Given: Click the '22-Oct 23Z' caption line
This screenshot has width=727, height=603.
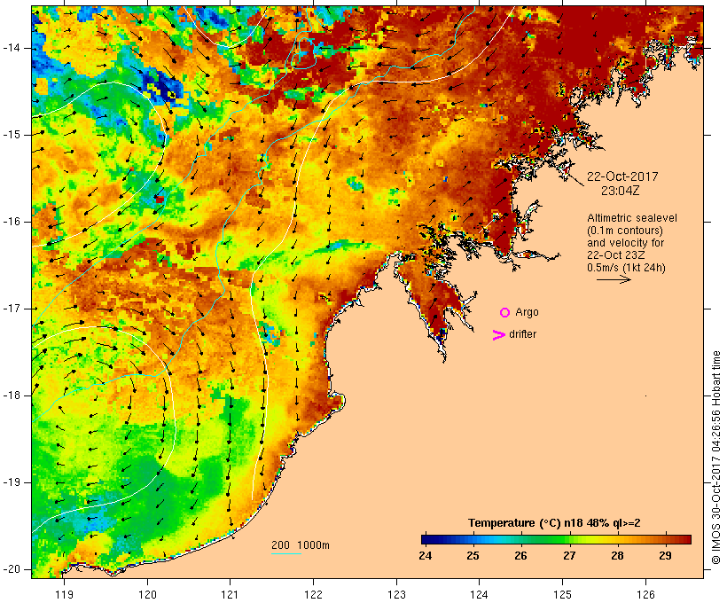Looking at the screenshot, I should [615, 255].
